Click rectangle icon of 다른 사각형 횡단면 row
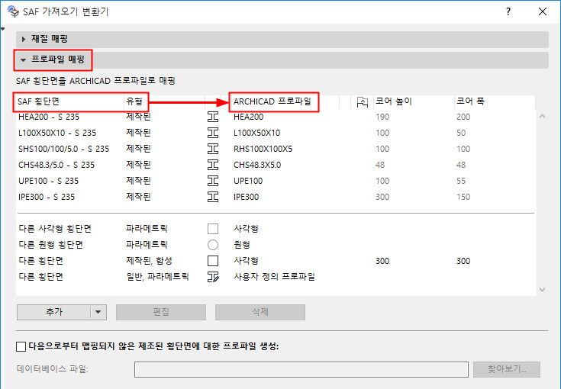Image resolution: width=561 pixels, height=389 pixels. [213, 229]
